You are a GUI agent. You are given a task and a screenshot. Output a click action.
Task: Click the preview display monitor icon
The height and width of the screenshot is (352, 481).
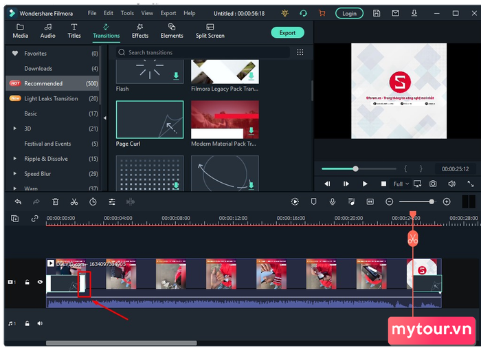[418, 184]
